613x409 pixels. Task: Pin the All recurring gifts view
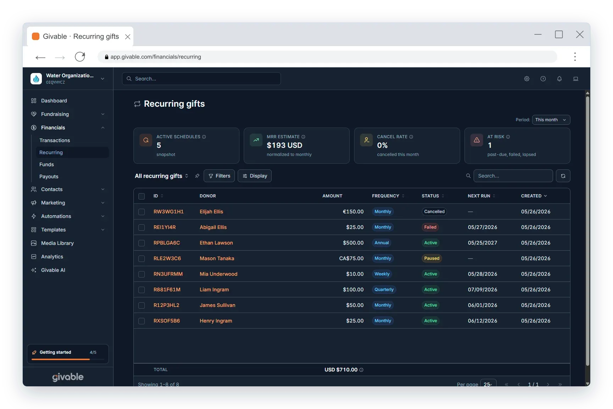click(197, 176)
